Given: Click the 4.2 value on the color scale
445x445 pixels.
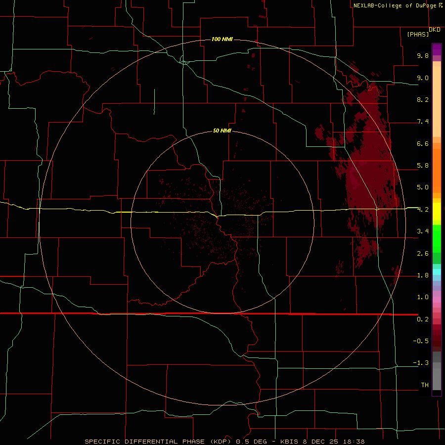Looking at the screenshot, I should tap(423, 210).
